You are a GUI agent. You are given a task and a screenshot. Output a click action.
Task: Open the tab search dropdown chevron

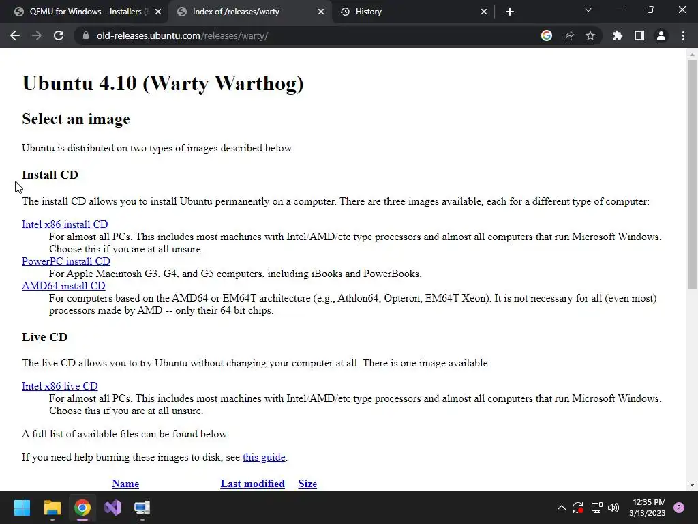tap(588, 10)
